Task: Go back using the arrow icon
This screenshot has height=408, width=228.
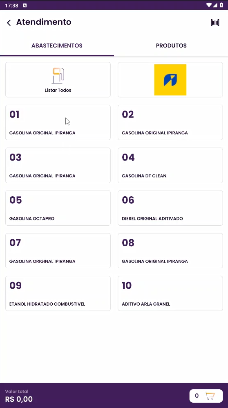Action: (x=9, y=23)
